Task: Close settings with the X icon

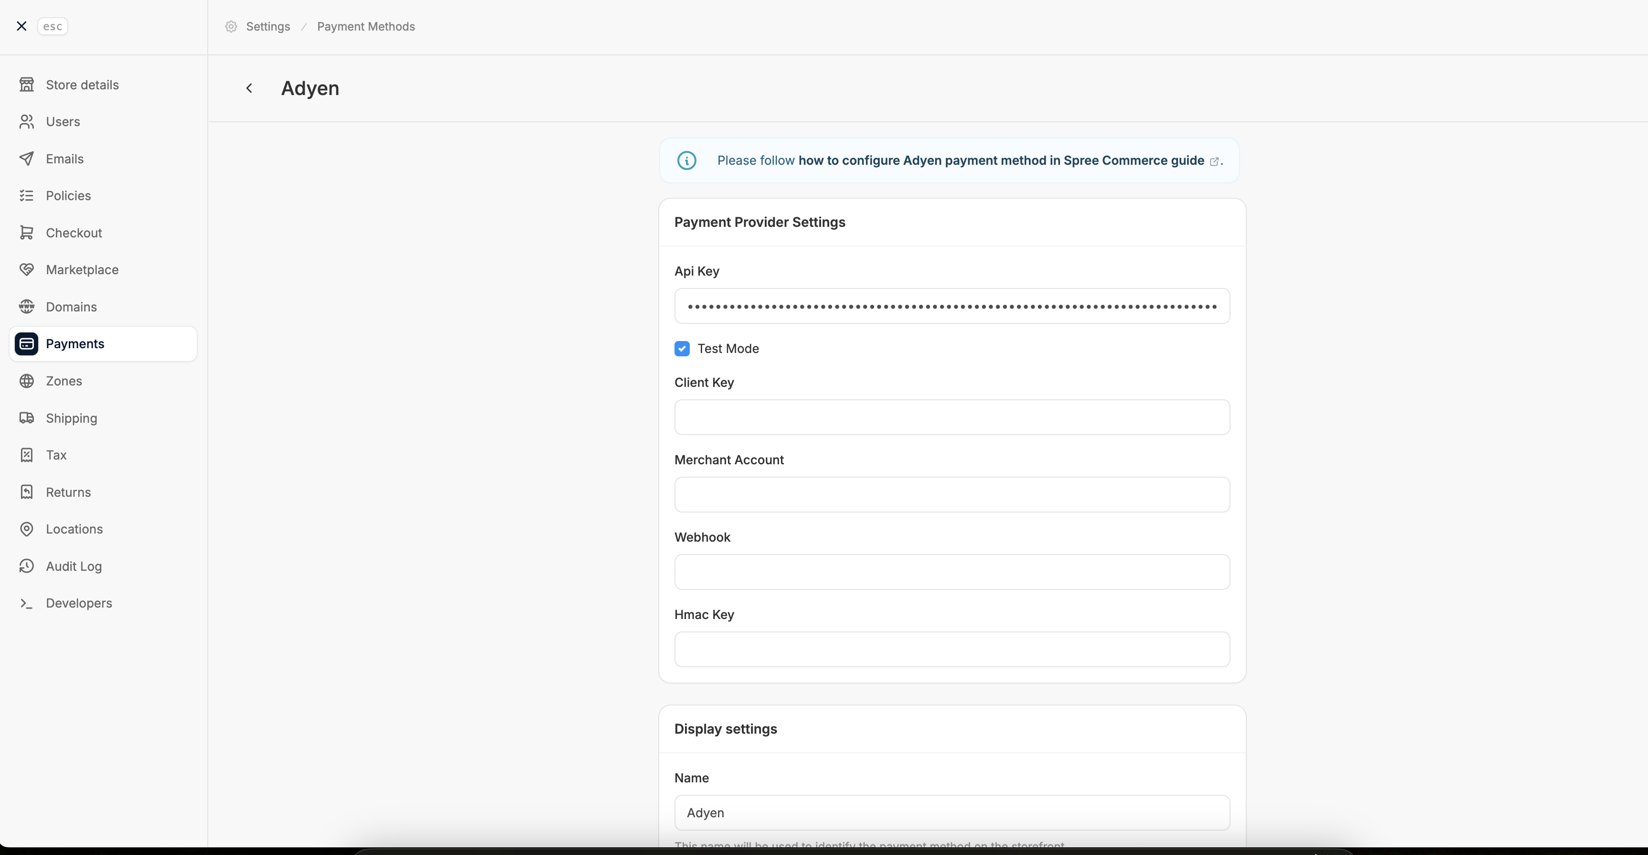Action: pyautogui.click(x=22, y=26)
